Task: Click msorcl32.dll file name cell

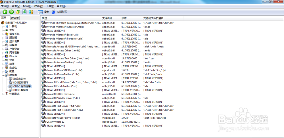Action: pyautogui.click(x=109, y=94)
